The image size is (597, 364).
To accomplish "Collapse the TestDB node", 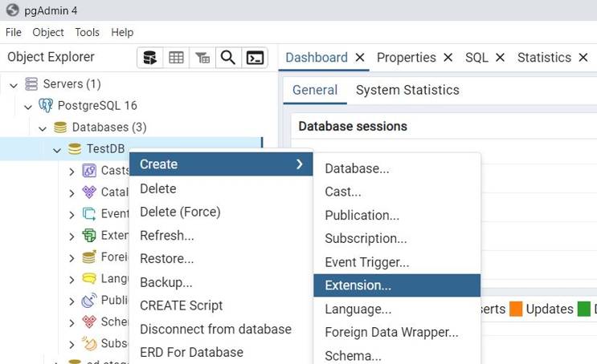I will [x=57, y=151].
